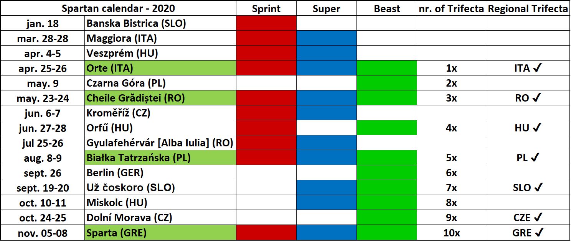
Task: Select the Orte (ITA) location cell
Action: [160, 68]
